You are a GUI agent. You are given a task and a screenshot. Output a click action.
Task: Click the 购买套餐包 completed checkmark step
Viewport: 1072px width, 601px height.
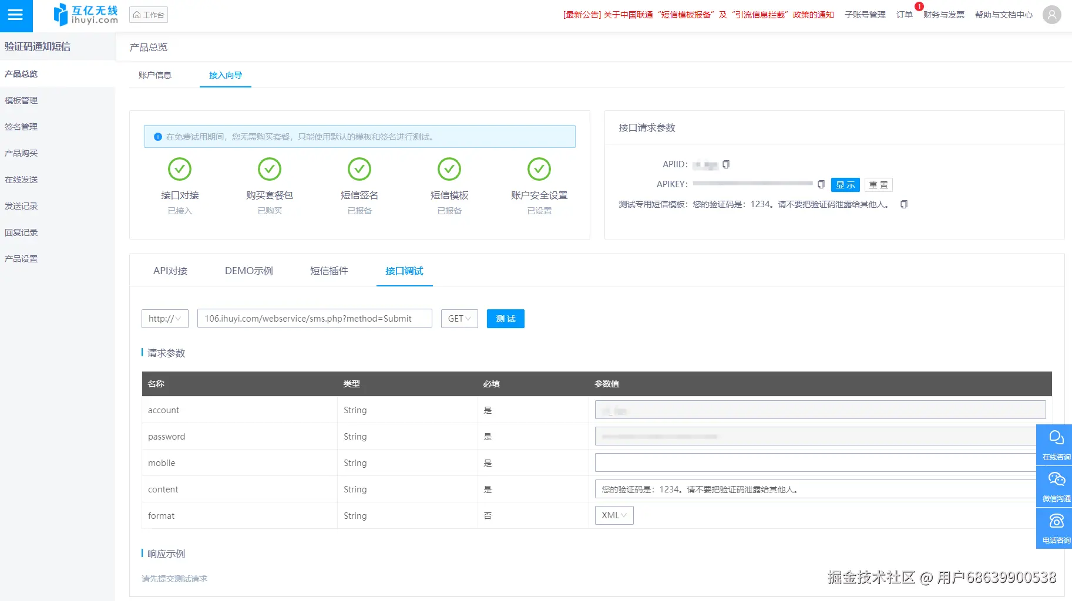click(x=270, y=169)
